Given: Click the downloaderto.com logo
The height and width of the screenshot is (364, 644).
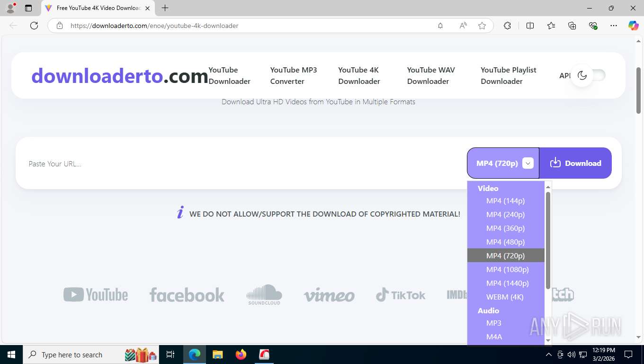Looking at the screenshot, I should [120, 75].
